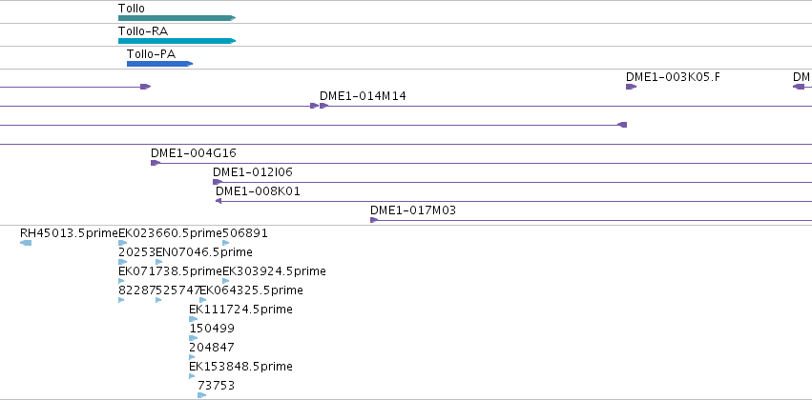The image size is (812, 400).
Task: Click the teal Tollo gene bar
Action: 177,18
